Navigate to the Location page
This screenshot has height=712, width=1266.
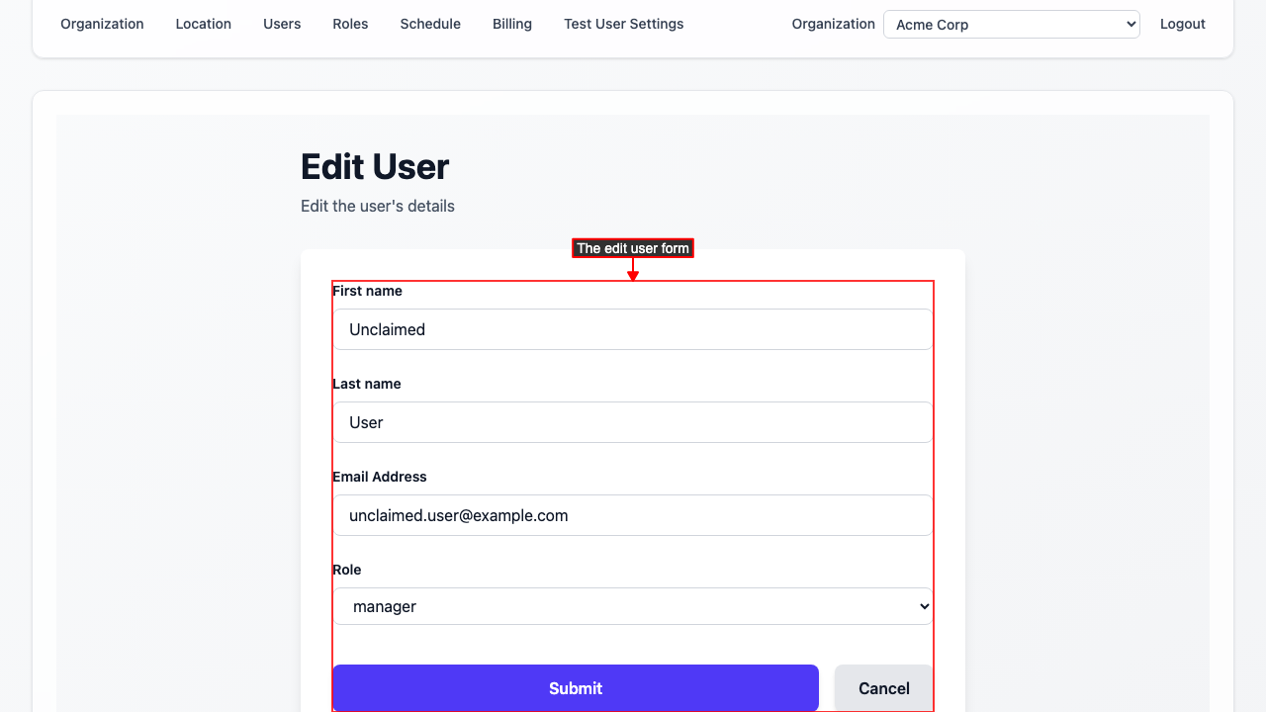[x=203, y=24]
